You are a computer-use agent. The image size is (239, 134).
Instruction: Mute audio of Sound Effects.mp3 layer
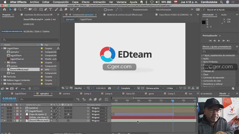click(x=5, y=121)
